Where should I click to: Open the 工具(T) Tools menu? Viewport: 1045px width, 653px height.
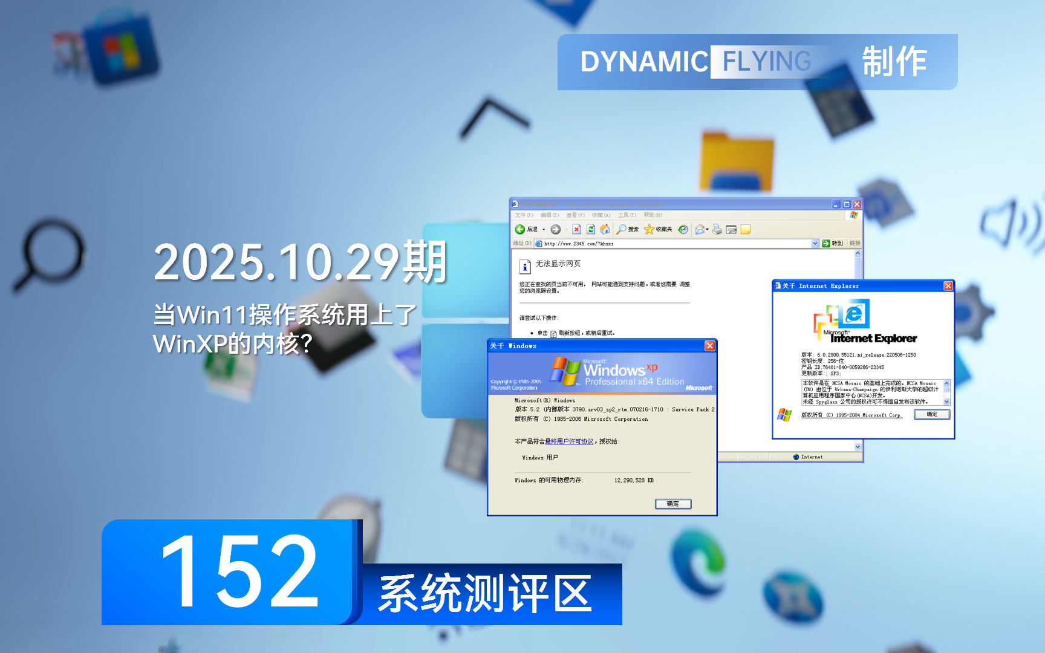coord(627,215)
